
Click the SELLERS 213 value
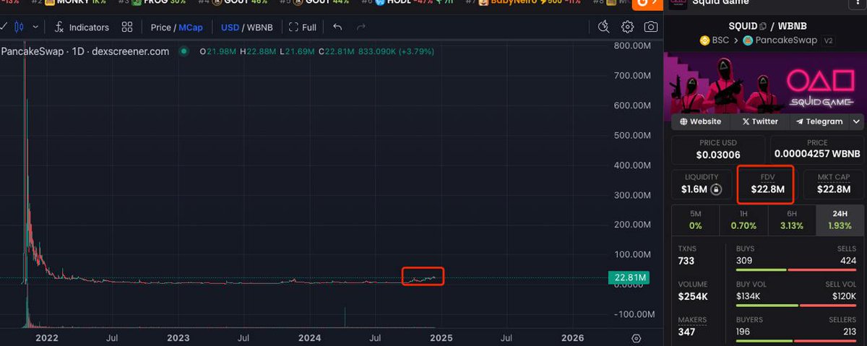[848, 331]
